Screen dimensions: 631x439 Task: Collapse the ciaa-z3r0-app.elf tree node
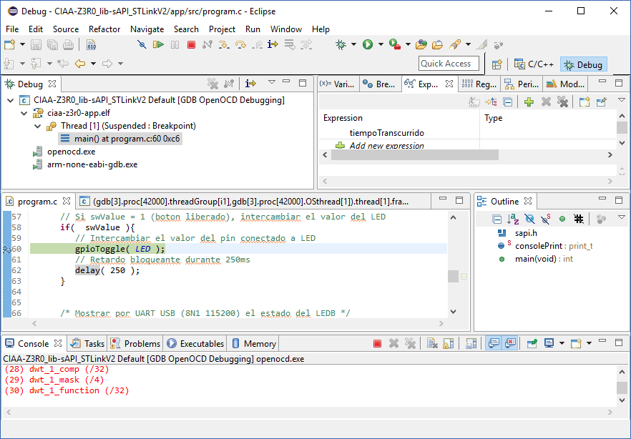point(24,114)
